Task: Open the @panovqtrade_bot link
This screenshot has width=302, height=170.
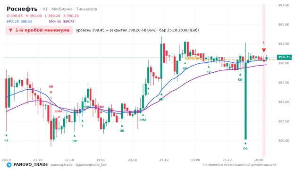Action: coord(91,165)
